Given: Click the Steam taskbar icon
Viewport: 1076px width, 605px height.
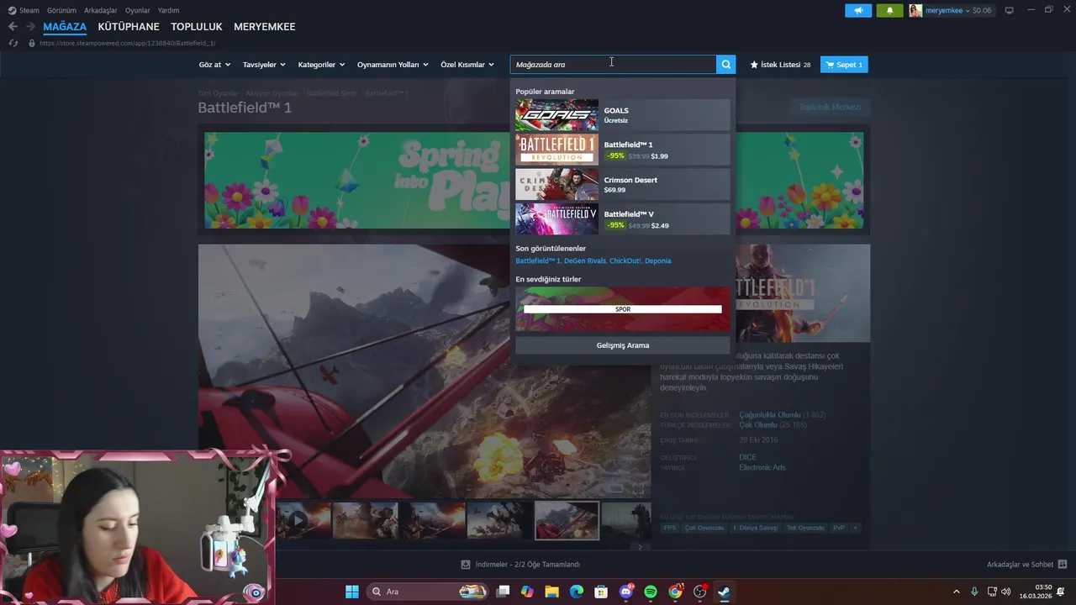Looking at the screenshot, I should [724, 592].
